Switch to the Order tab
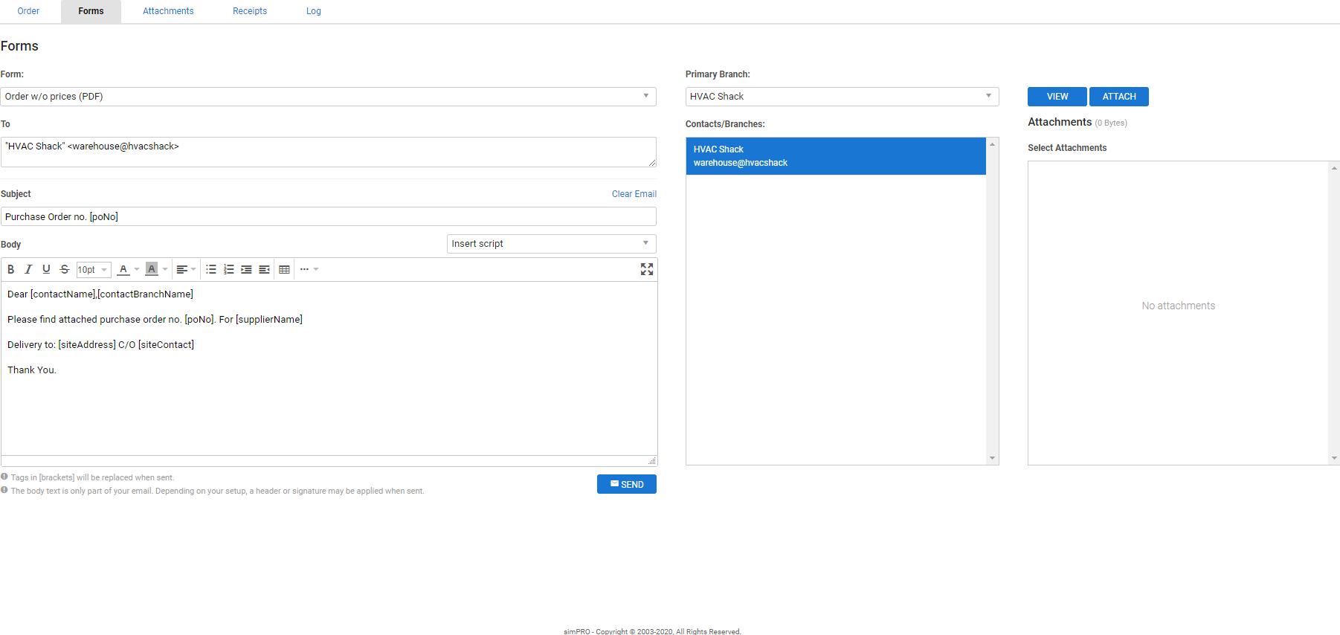Image resolution: width=1340 pixels, height=635 pixels. point(28,11)
